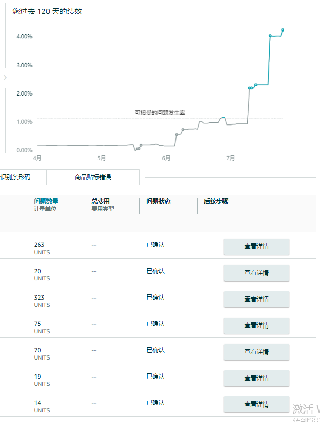Sort by 问题数量 column header
This screenshot has height=422, width=320.
pos(46,201)
